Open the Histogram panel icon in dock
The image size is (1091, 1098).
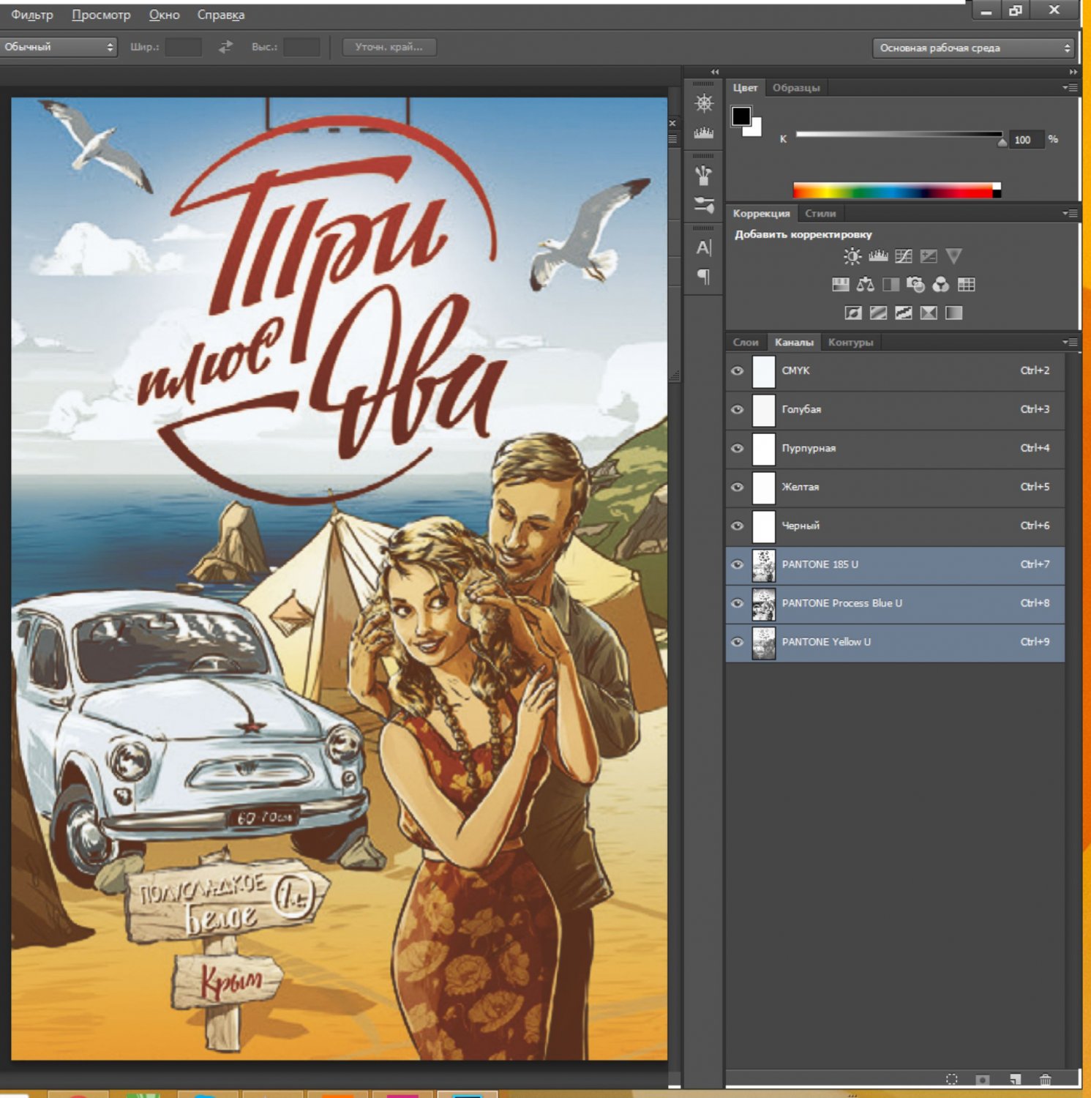pos(704,132)
